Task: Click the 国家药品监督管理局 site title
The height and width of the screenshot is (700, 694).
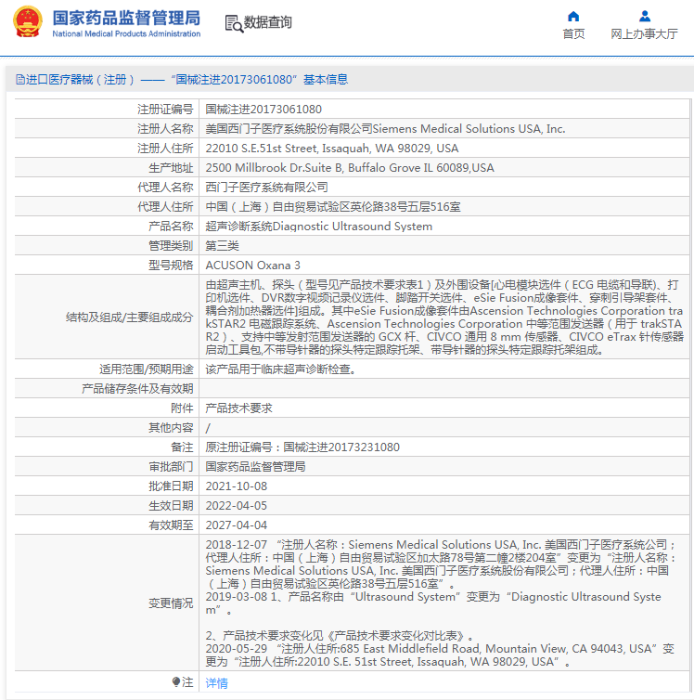Action: click(126, 17)
